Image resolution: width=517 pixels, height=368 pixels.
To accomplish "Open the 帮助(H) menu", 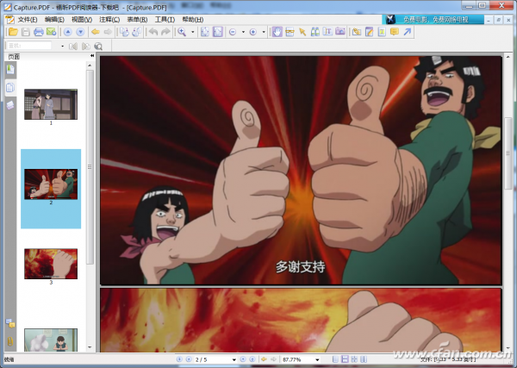I will [193, 20].
